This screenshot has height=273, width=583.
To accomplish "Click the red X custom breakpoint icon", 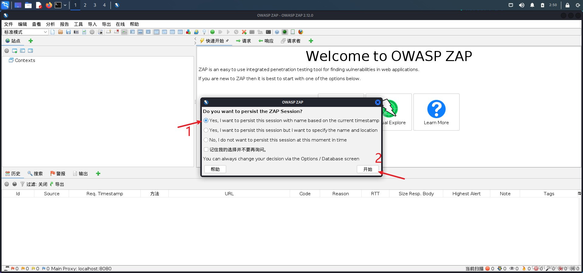I will tap(244, 32).
